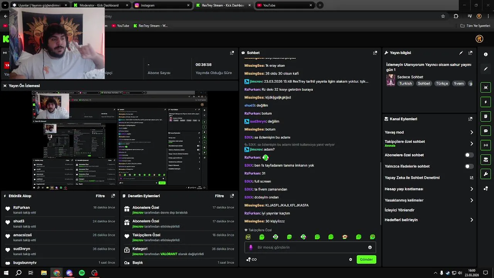Screen dimensions: 494x278
Task: Switch to RexTrey Stream - Kick Dashboard tab
Action: pyautogui.click(x=223, y=5)
